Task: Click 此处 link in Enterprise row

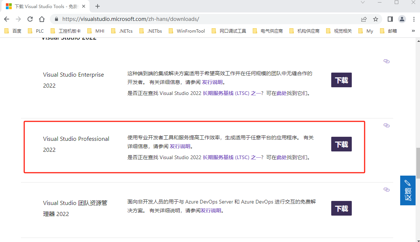Action: (281, 93)
